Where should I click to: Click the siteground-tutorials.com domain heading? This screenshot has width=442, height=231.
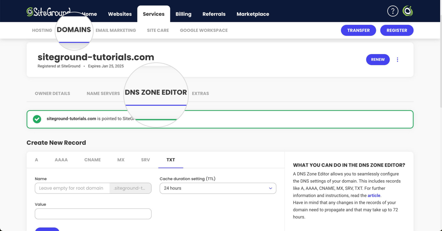click(96, 57)
